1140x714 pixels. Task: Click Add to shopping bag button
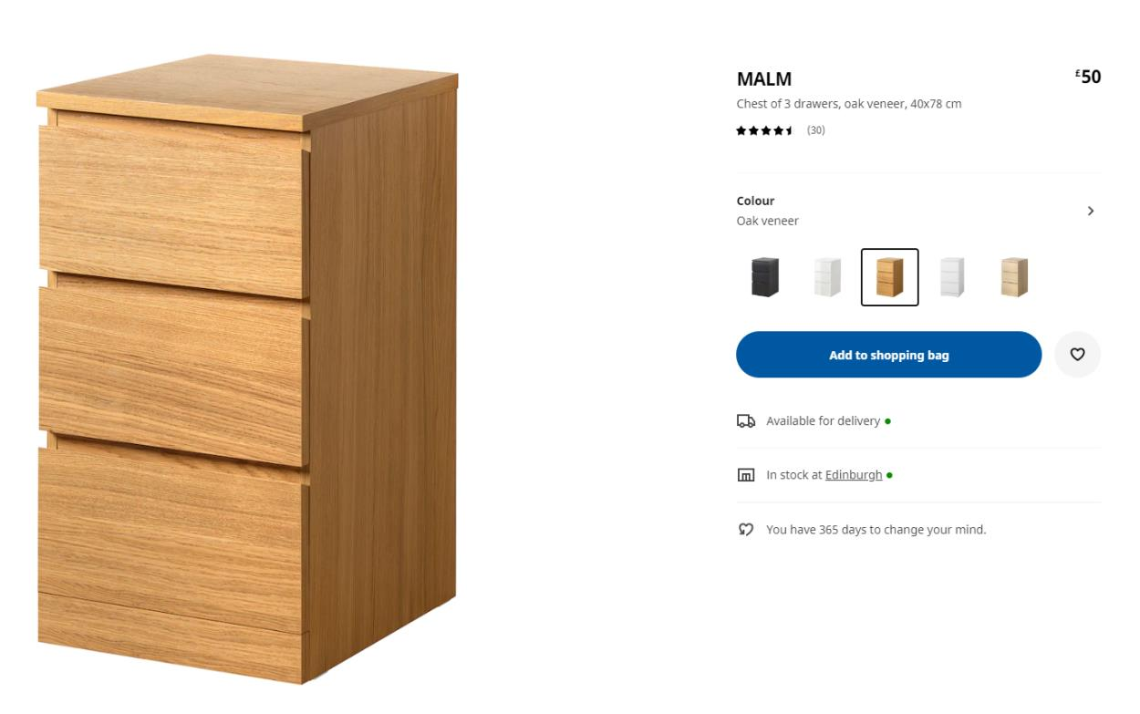[x=888, y=355]
